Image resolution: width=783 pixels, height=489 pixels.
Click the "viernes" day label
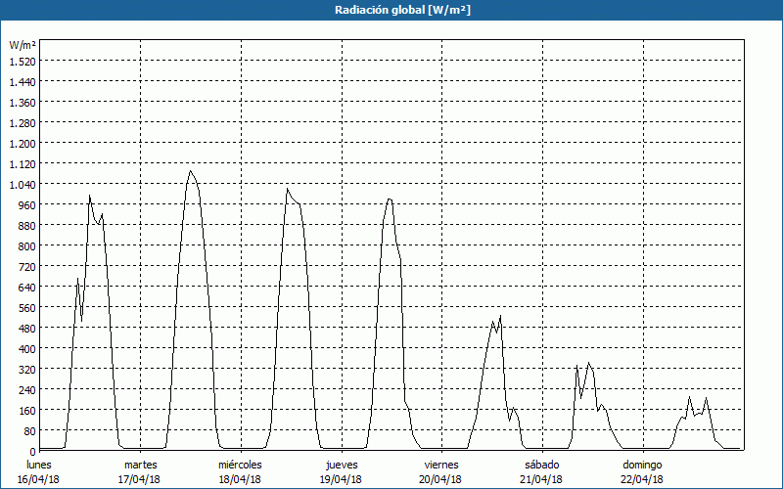[441, 465]
